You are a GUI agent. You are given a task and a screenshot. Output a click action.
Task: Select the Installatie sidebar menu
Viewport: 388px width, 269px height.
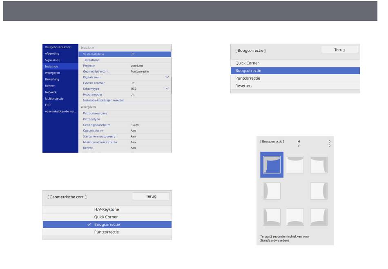[x=60, y=67]
